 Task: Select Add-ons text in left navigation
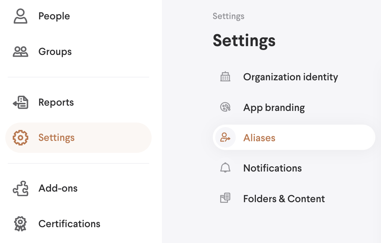click(x=58, y=188)
